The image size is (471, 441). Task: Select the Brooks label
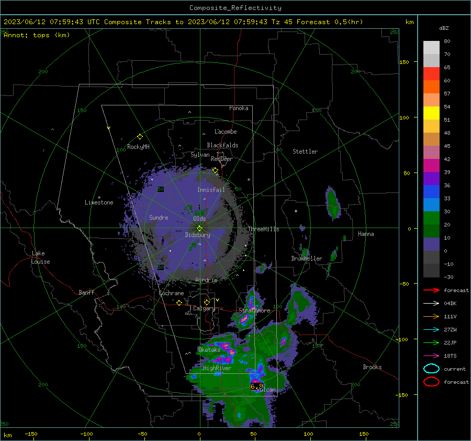(372, 367)
